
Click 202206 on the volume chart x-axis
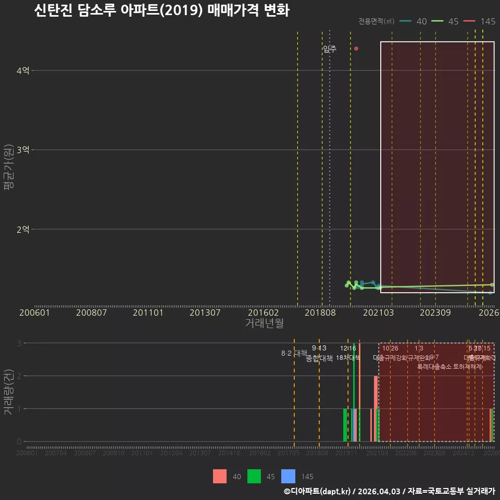(406, 453)
